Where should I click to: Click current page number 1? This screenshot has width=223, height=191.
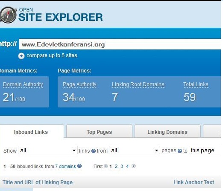pyautogui.click(x=111, y=166)
